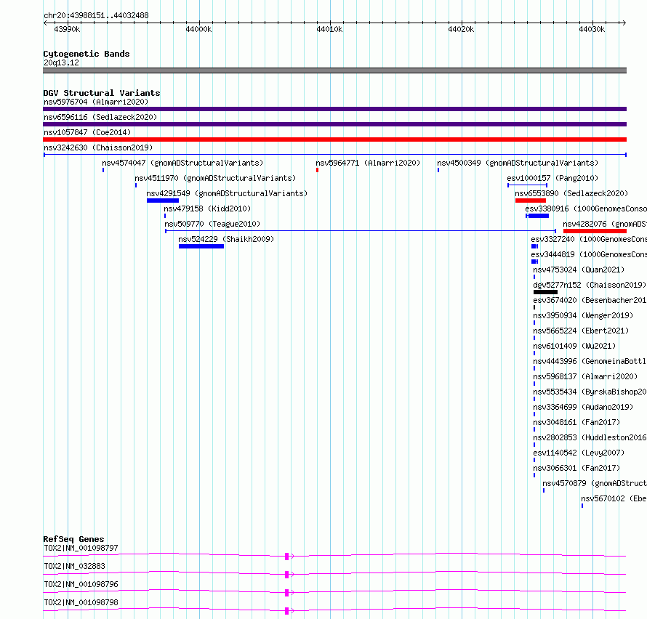Click esv3380916 1000Genomes variant label
647x619 pixels.
pos(586,209)
